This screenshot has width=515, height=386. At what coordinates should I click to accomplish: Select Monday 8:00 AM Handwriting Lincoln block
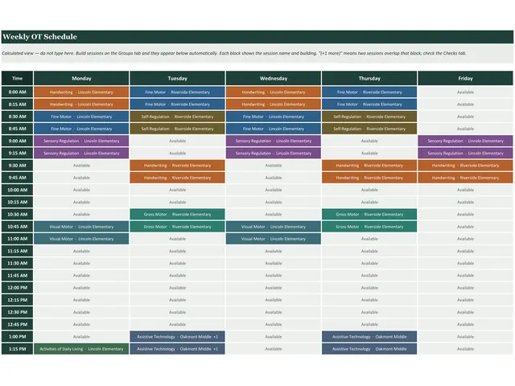coord(81,92)
